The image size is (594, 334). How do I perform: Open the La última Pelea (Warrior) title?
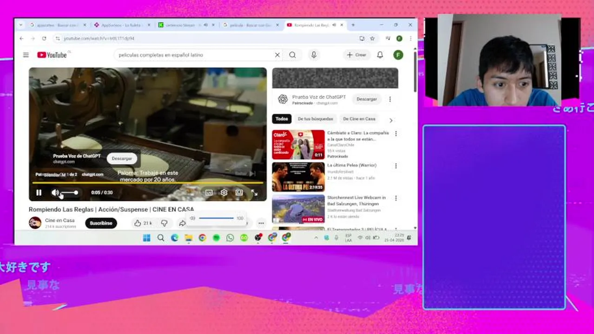coord(352,165)
